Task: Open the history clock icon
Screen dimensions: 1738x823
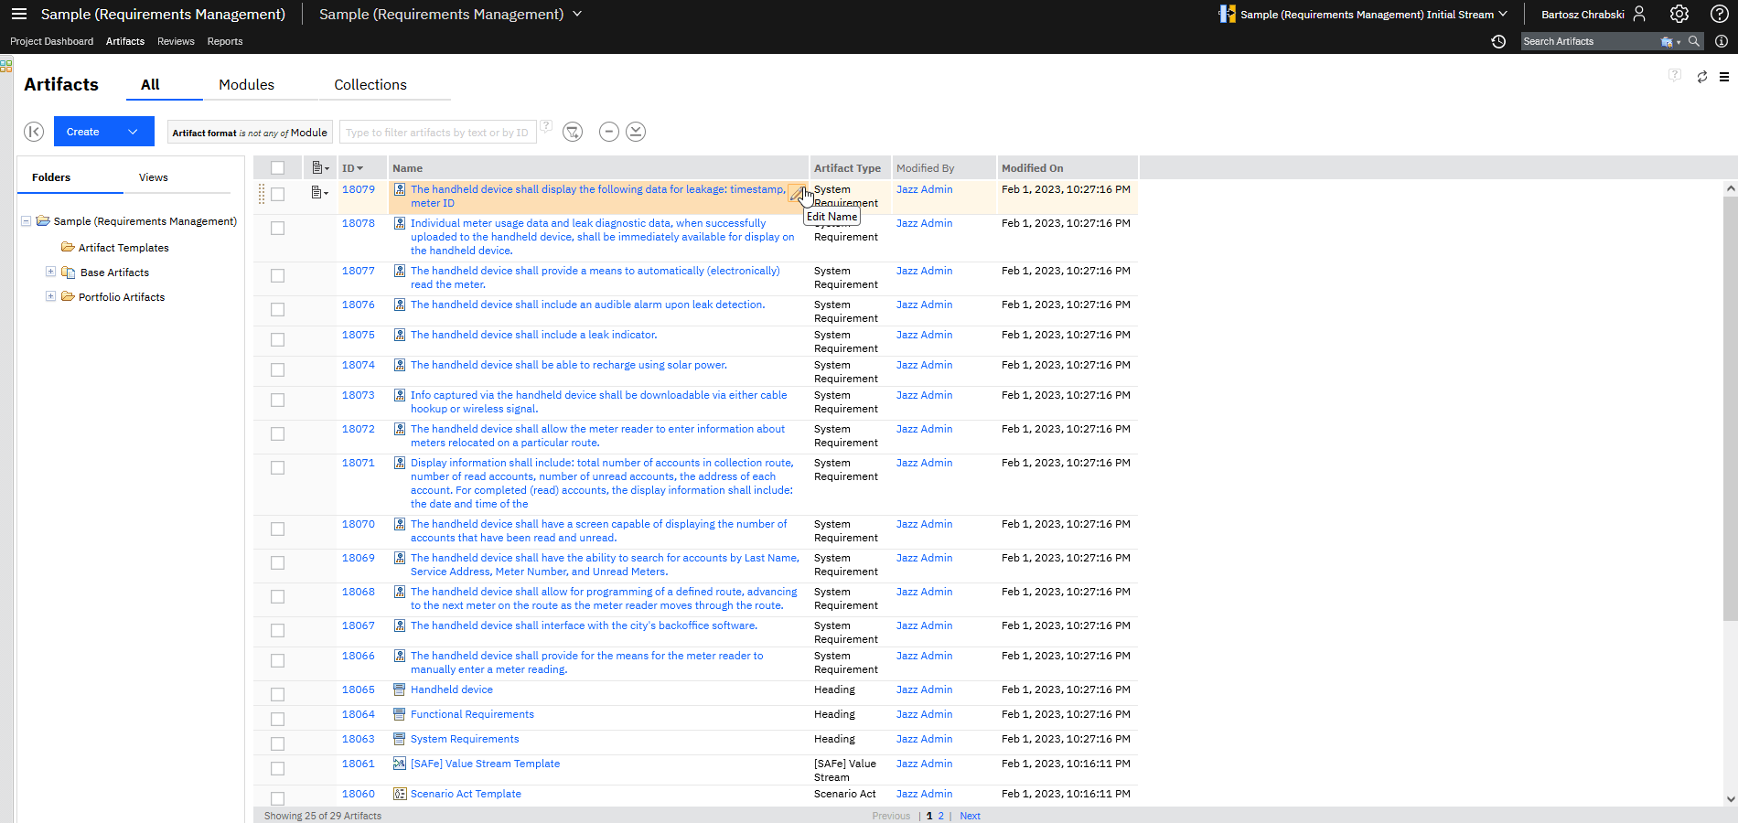Action: click(1498, 41)
